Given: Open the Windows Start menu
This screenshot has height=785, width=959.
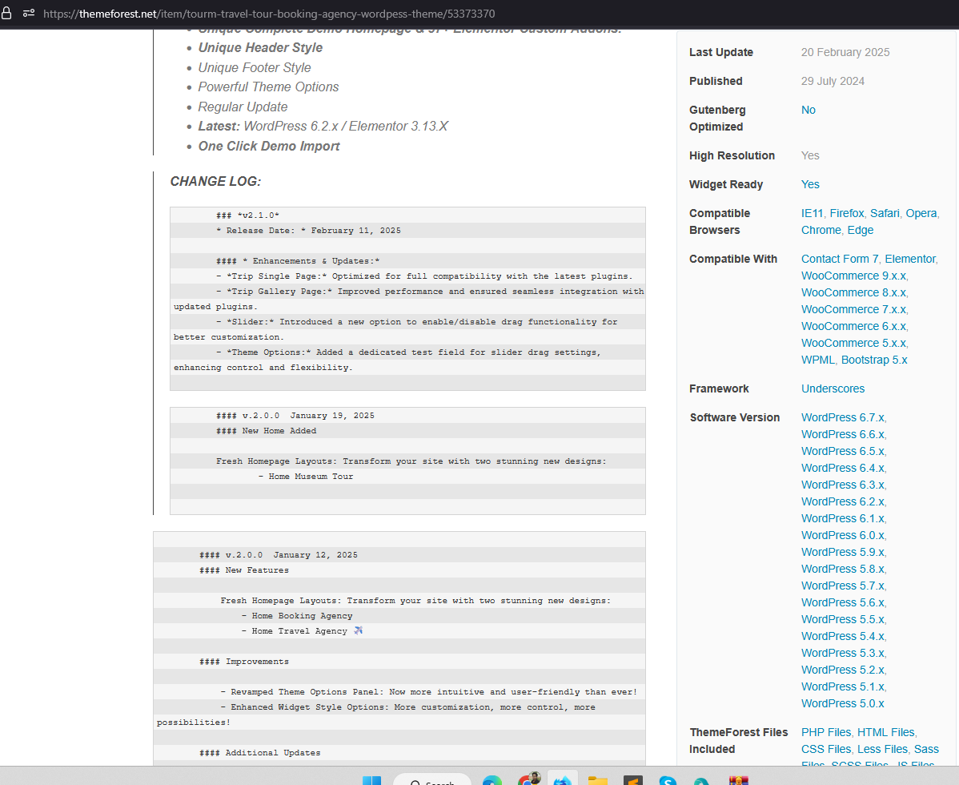Looking at the screenshot, I should click(x=372, y=781).
